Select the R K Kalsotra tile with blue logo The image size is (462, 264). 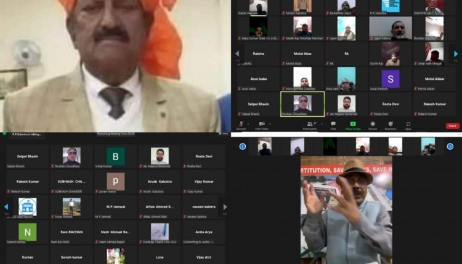391,7
